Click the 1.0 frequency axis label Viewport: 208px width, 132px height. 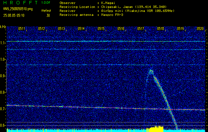point(2,59)
